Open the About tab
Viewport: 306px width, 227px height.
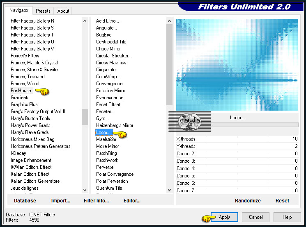(x=63, y=11)
